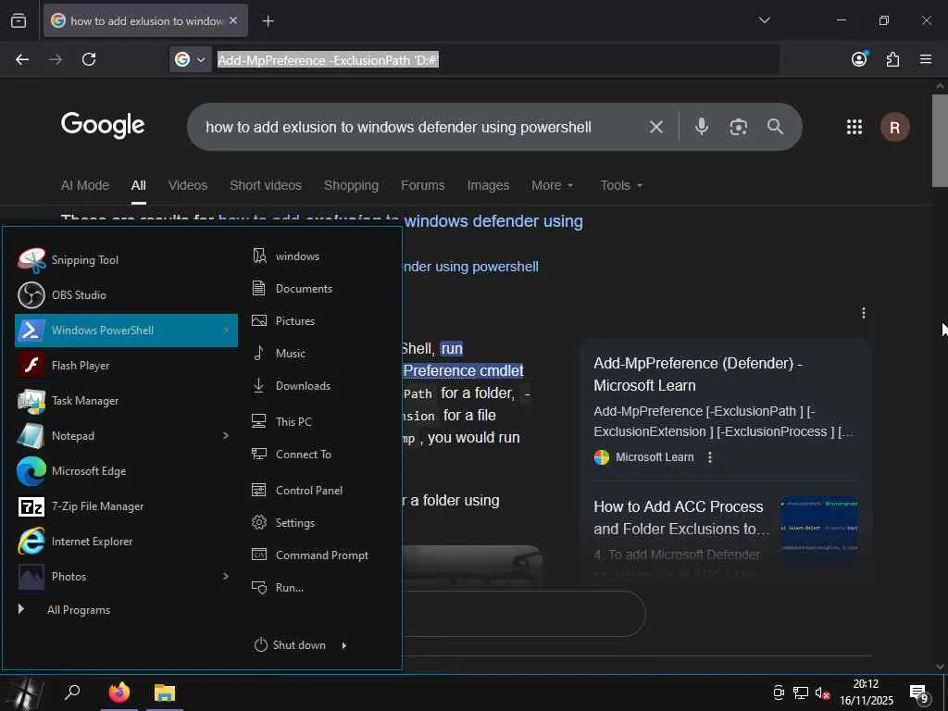The width and height of the screenshot is (948, 711).
Task: Open Windows PowerShell entry
Action: point(126,331)
